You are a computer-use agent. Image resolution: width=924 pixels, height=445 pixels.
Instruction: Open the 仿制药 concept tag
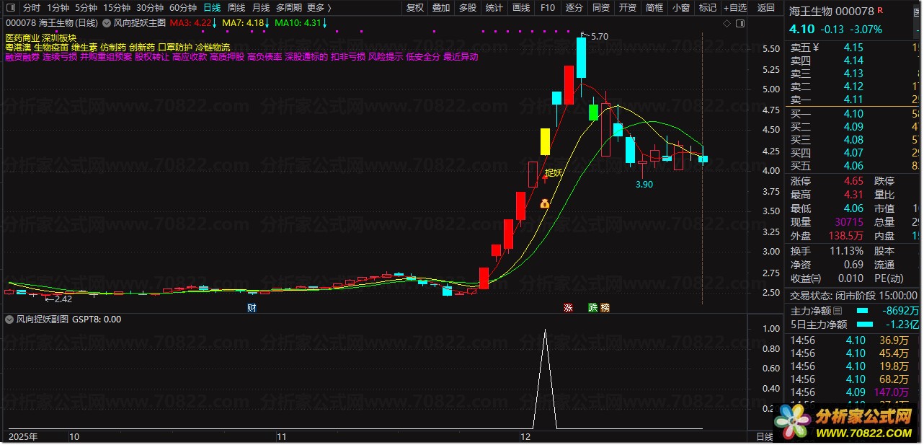click(113, 47)
